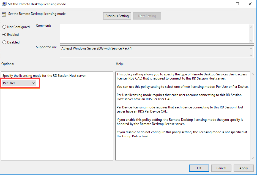The width and height of the screenshot is (257, 175).
Task: Click inside the Comment text box
Action: click(x=154, y=34)
